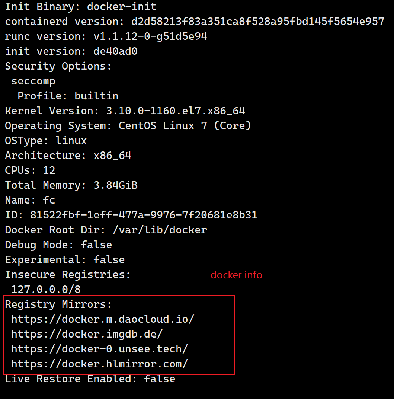Click the red 'docker info' annotation

click(x=236, y=275)
